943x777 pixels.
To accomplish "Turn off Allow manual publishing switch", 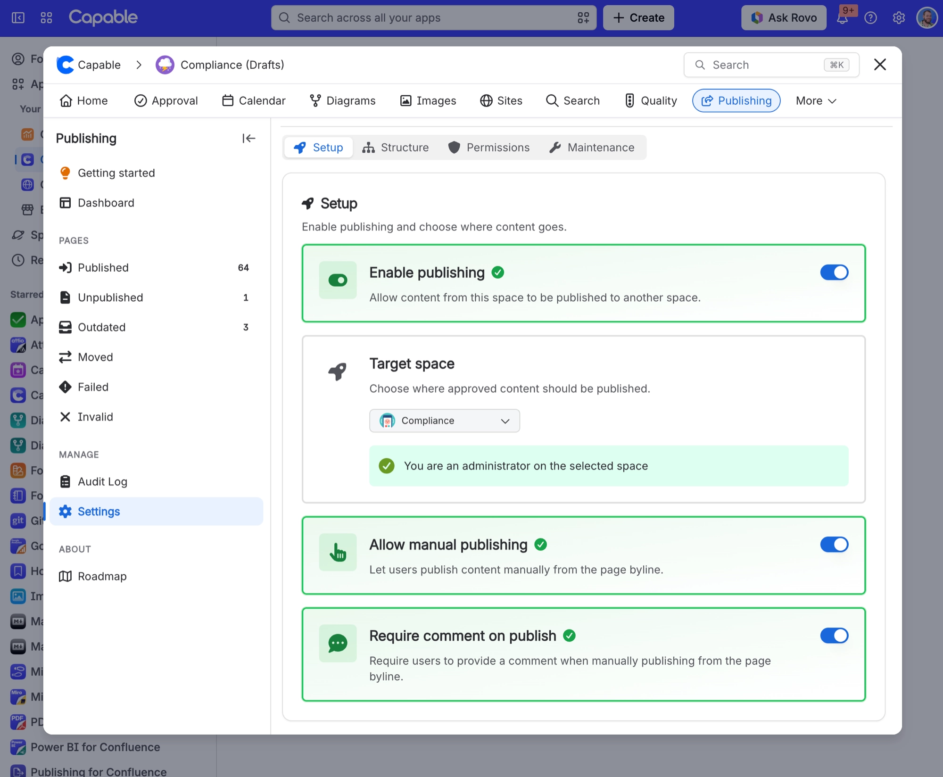I will click(x=834, y=545).
